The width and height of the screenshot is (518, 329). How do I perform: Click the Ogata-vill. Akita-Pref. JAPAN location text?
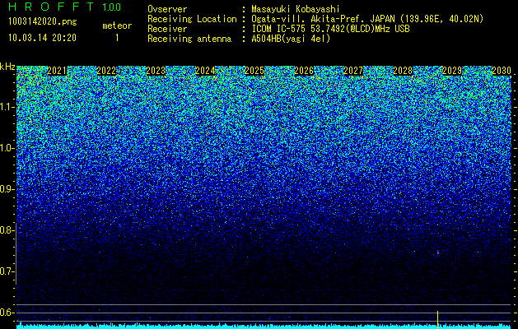(367, 19)
